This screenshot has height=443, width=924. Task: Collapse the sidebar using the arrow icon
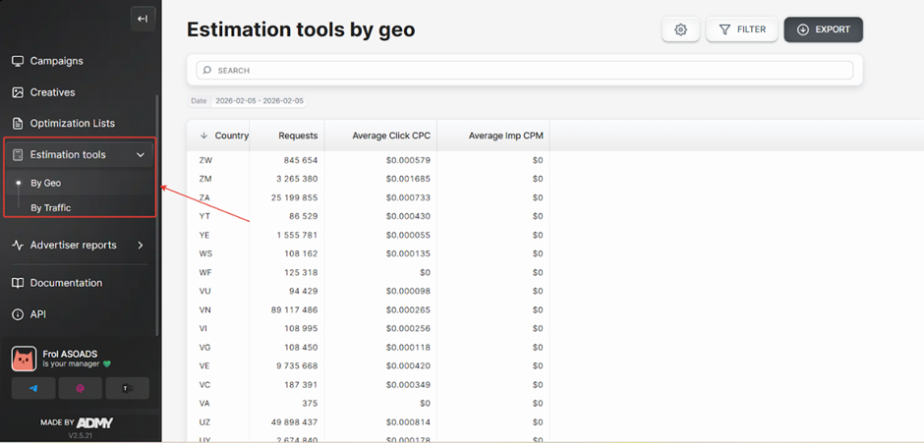143,19
